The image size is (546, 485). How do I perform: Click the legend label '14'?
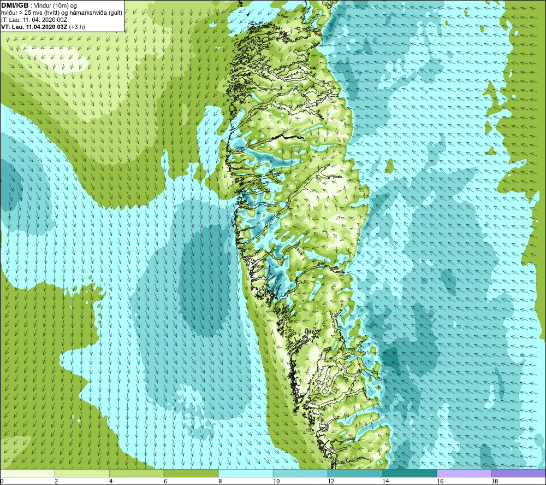click(x=385, y=481)
